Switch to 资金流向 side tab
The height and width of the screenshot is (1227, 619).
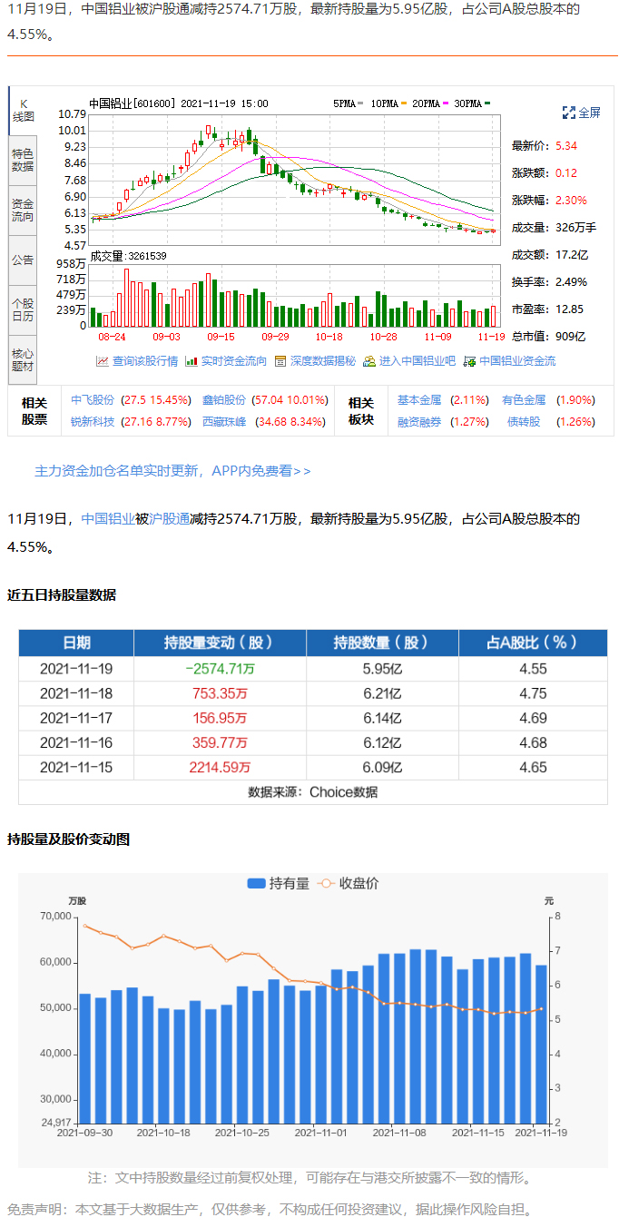coord(23,211)
